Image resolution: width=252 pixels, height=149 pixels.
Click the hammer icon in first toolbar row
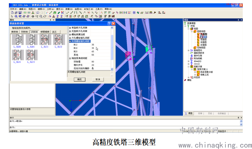[155, 12]
